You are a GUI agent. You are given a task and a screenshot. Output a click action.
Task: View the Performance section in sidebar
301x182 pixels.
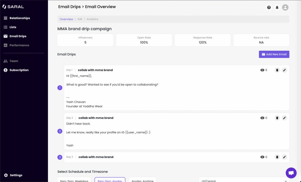click(19, 45)
